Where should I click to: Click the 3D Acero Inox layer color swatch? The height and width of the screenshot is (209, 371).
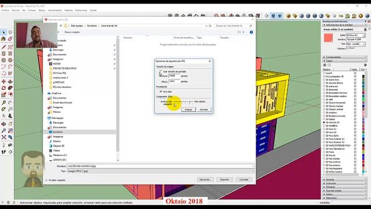click(363, 80)
